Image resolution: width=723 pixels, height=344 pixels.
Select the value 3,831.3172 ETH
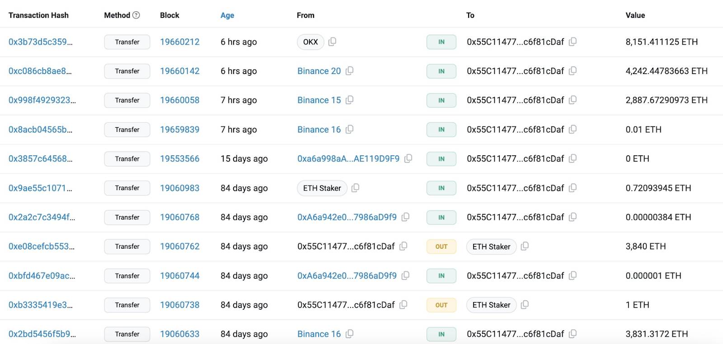tap(657, 334)
